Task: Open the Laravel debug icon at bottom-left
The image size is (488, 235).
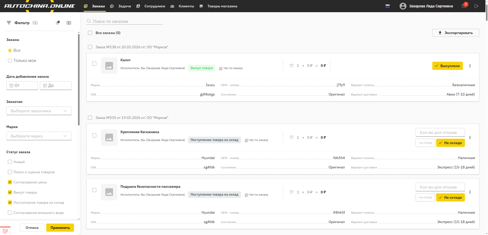Action: (x=5, y=231)
